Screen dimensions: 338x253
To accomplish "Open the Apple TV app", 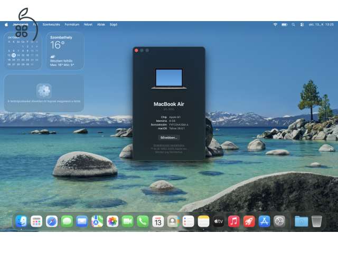I will click(x=219, y=221).
